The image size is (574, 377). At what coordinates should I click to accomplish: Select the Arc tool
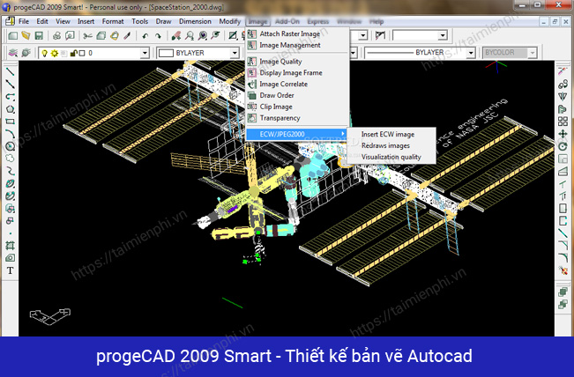pos(10,134)
